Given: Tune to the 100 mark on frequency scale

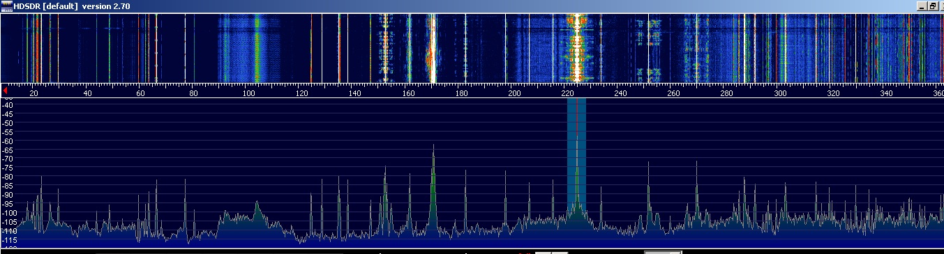Looking at the screenshot, I should coord(248,93).
